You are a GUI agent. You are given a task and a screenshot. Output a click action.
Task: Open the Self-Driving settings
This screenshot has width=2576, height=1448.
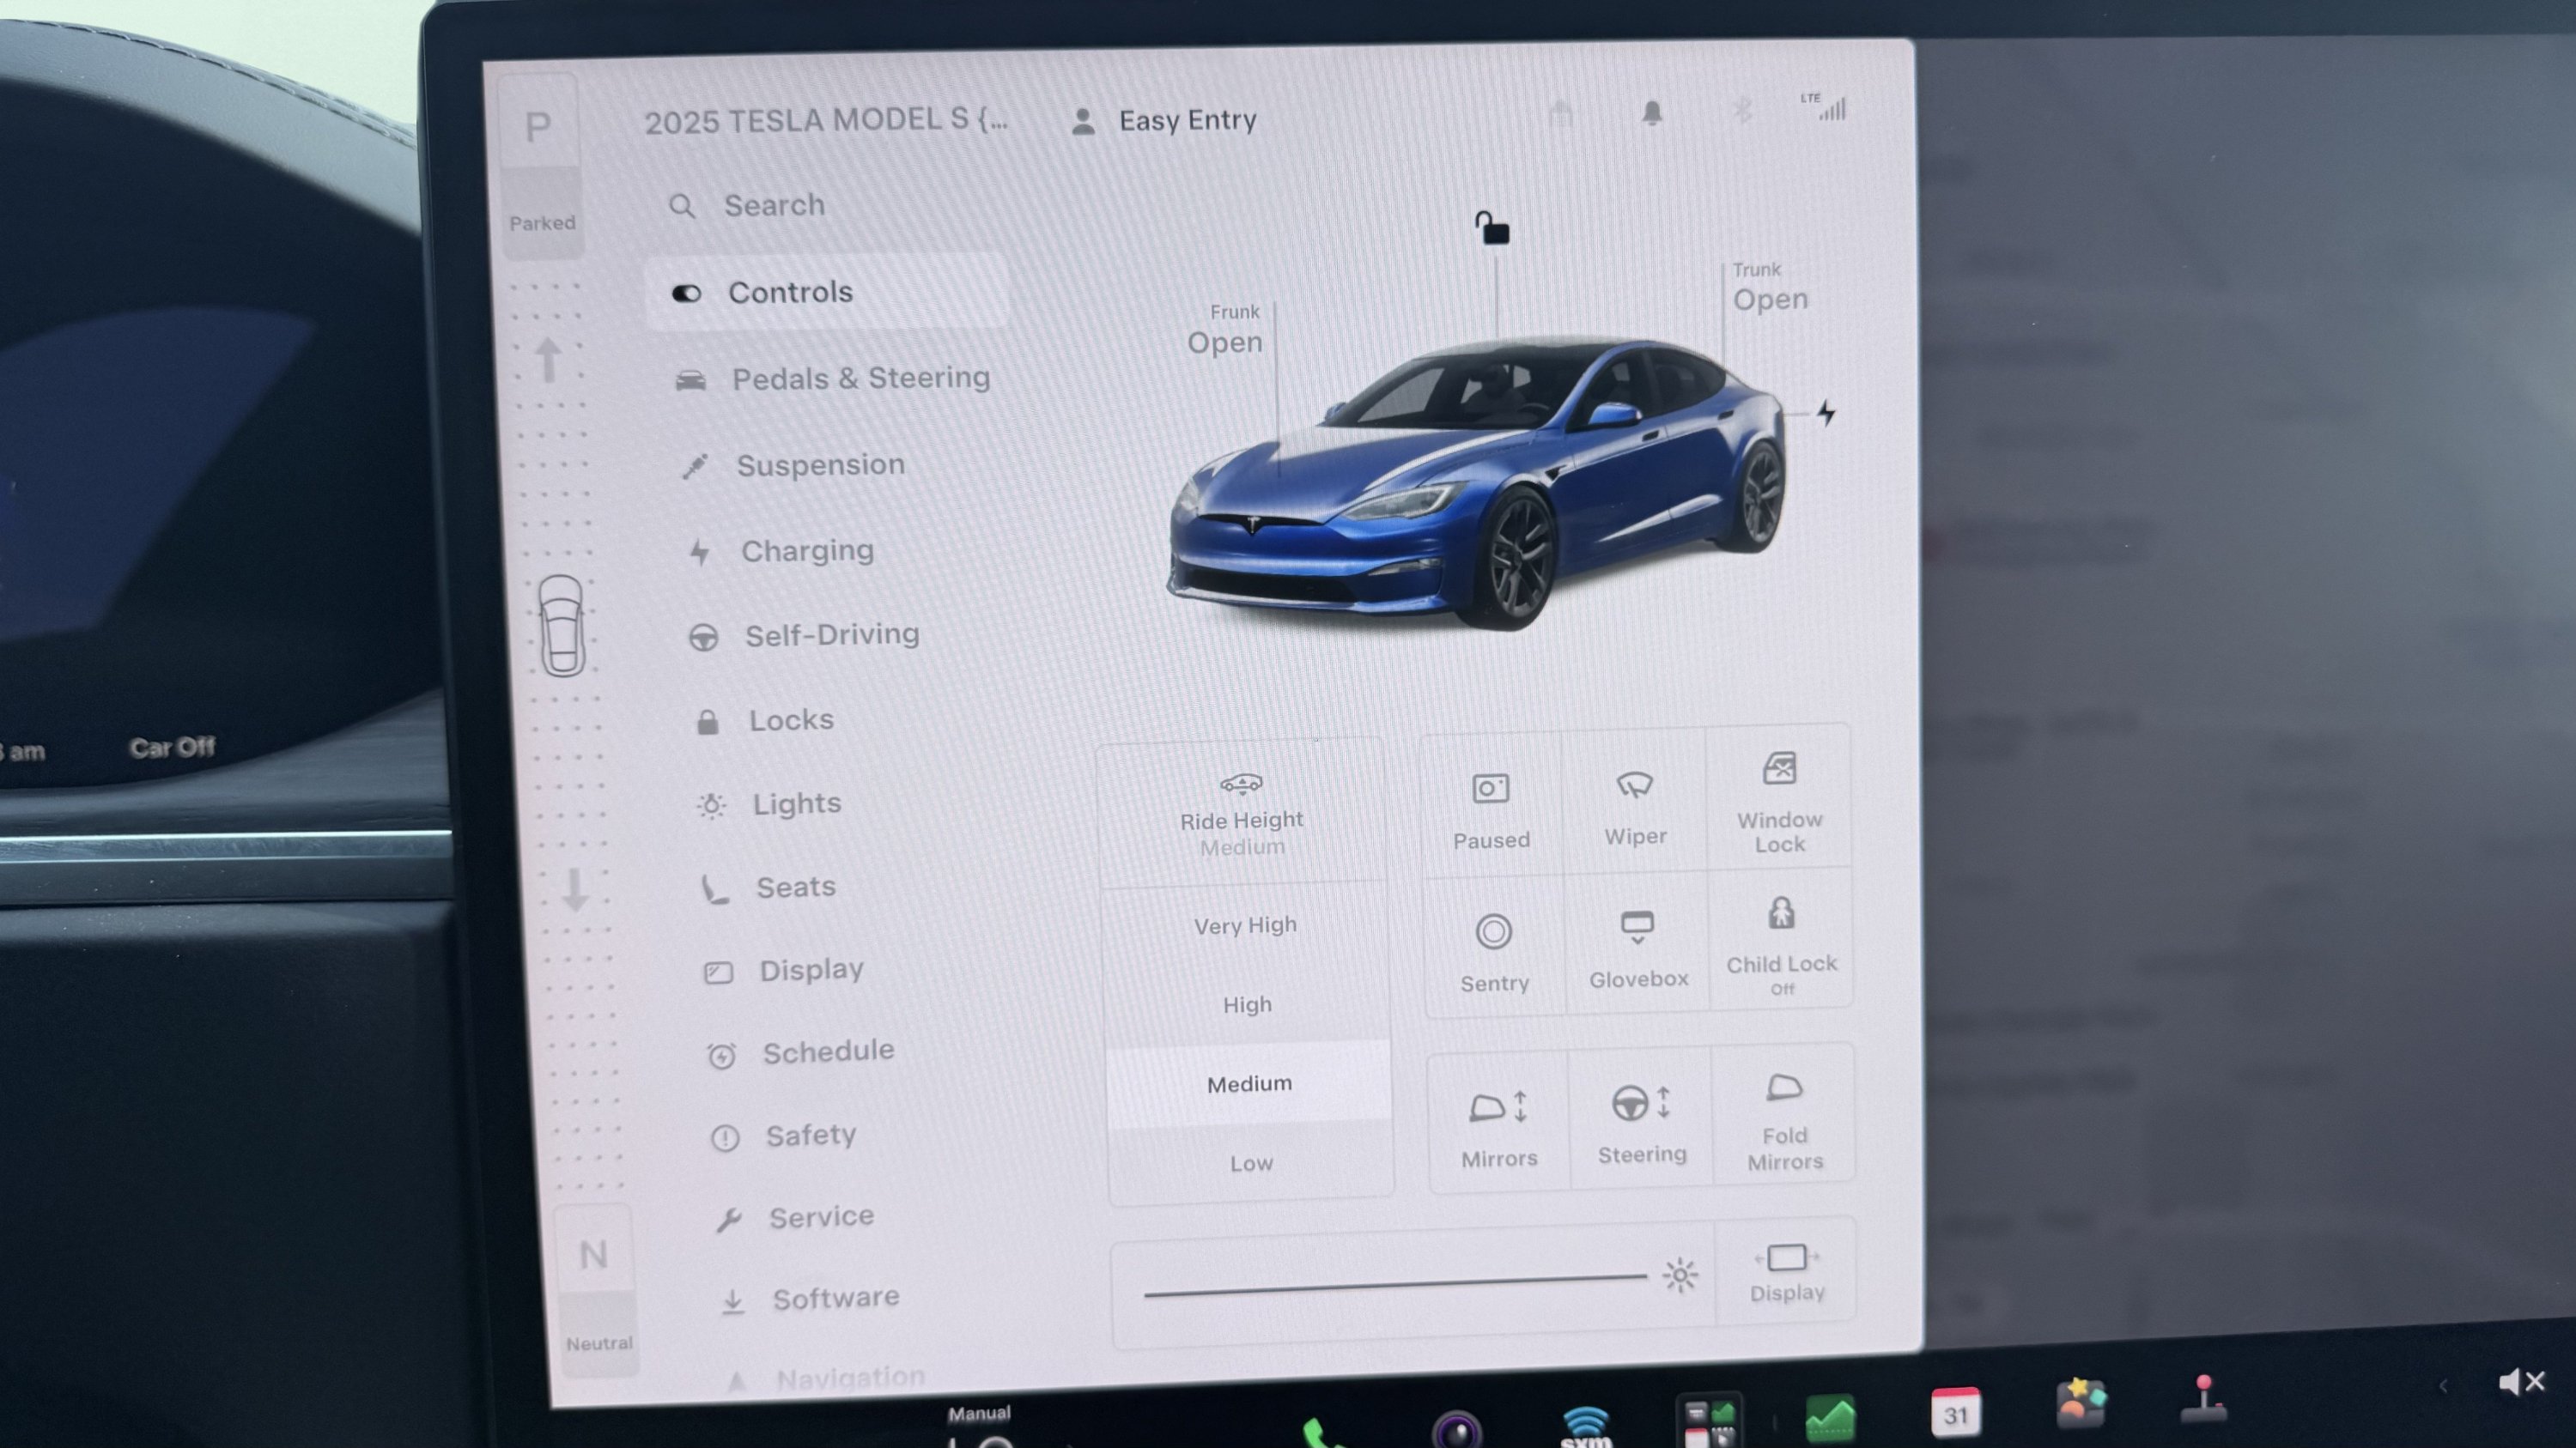point(804,634)
